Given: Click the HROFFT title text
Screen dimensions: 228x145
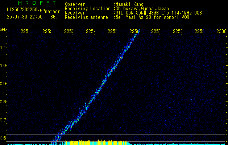Looking at the screenshot, I should 37,3.
